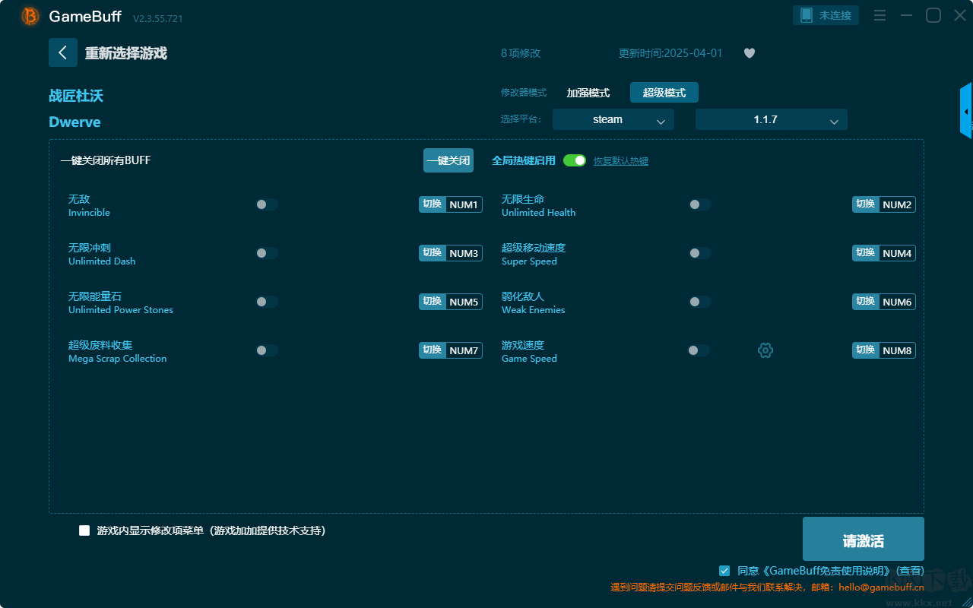Check show in-game modifier menu checkbox
The image size is (973, 608).
[x=84, y=530]
